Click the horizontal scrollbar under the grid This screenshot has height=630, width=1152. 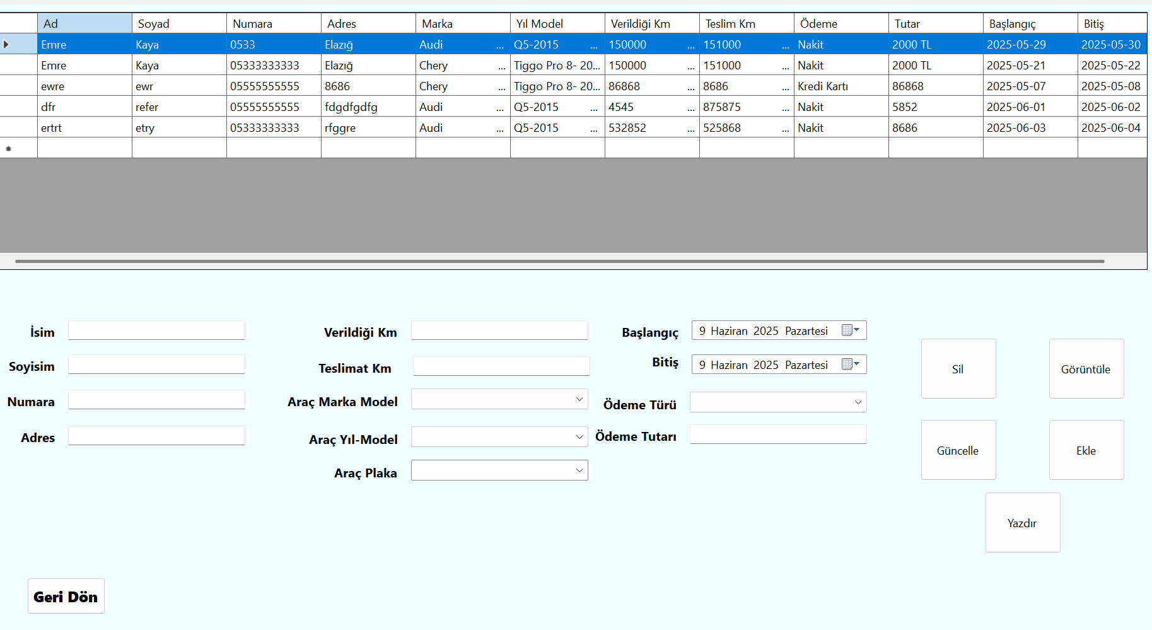(560, 261)
